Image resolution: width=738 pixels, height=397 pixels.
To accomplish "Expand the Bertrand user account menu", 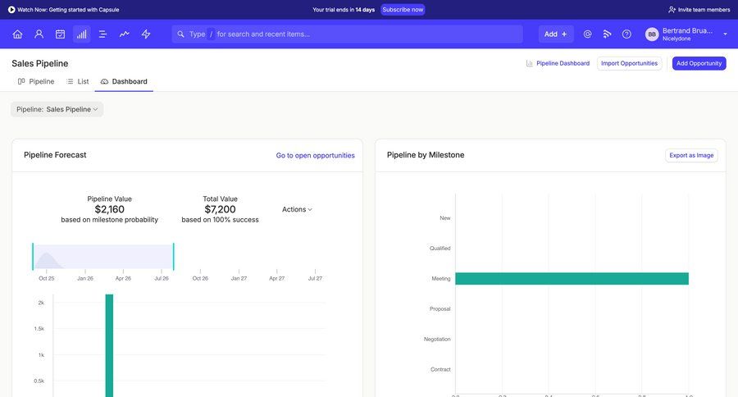I will coord(725,34).
